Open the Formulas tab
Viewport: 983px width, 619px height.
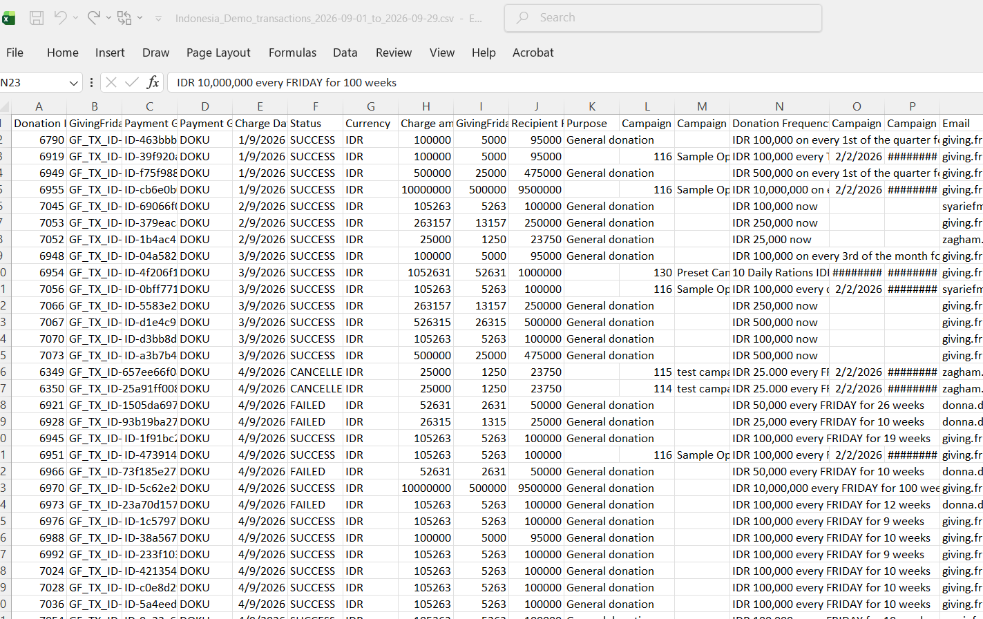click(292, 53)
